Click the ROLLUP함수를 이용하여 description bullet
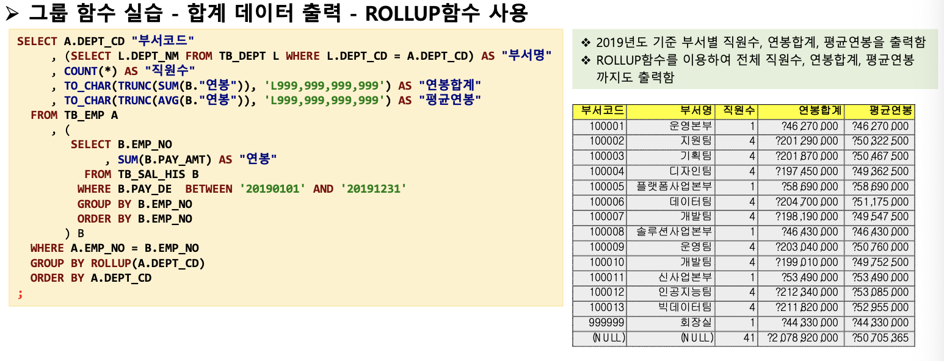The width and height of the screenshot is (944, 361). coord(747,68)
